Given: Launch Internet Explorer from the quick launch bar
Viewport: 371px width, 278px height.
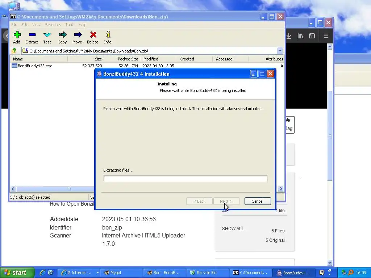Looking at the screenshot, I should click(x=42, y=273).
